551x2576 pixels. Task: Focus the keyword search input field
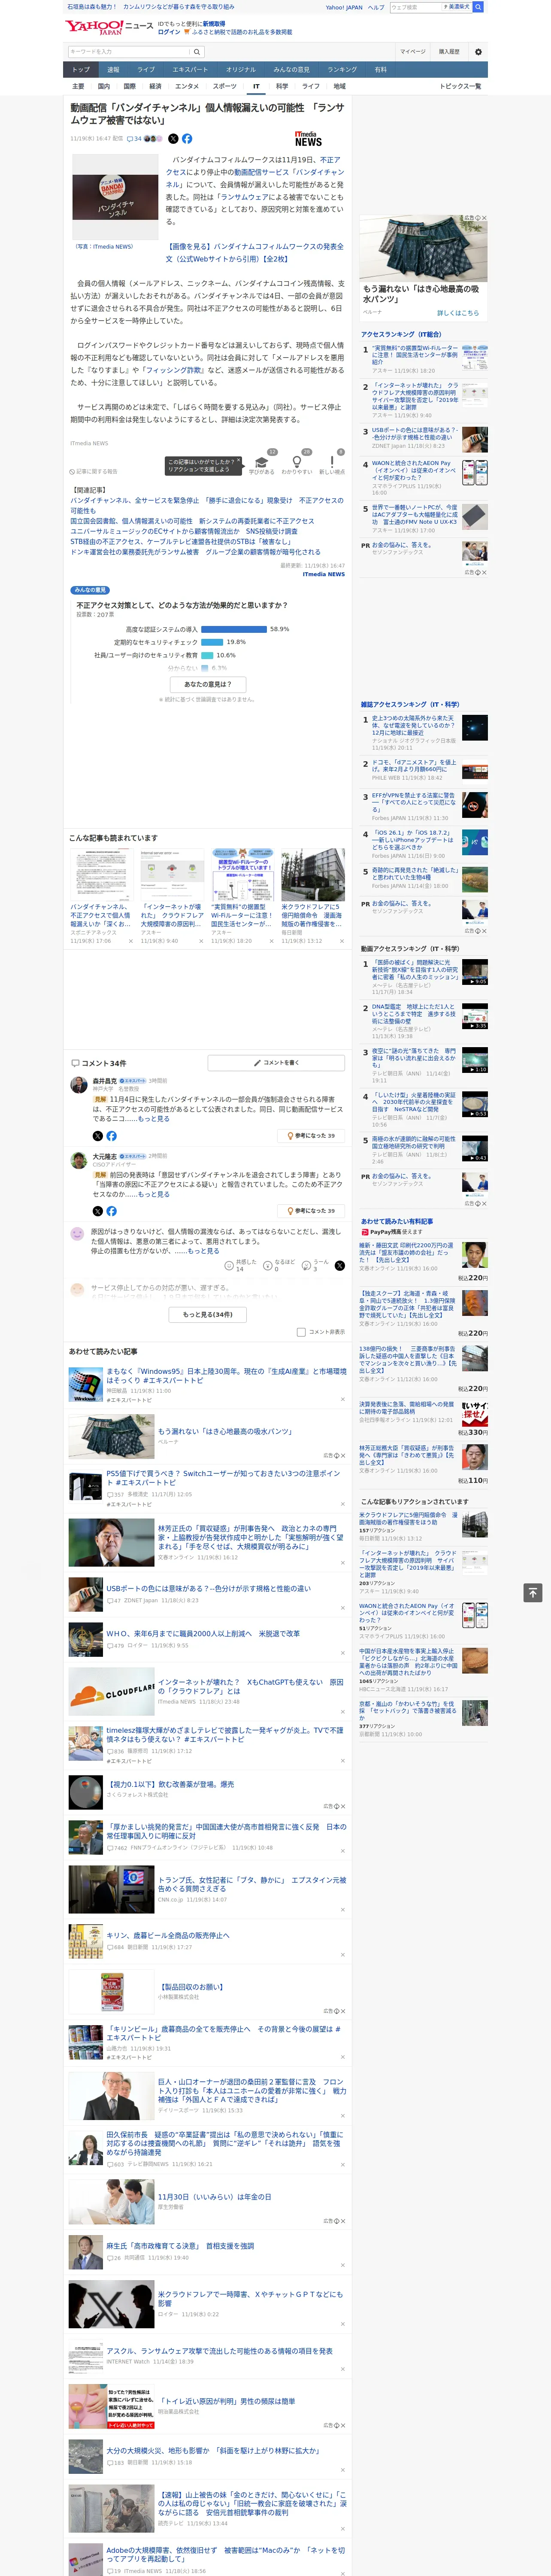pyautogui.click(x=129, y=52)
